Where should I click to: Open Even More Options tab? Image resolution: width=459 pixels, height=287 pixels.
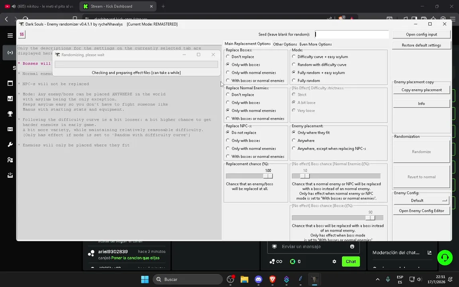(316, 44)
